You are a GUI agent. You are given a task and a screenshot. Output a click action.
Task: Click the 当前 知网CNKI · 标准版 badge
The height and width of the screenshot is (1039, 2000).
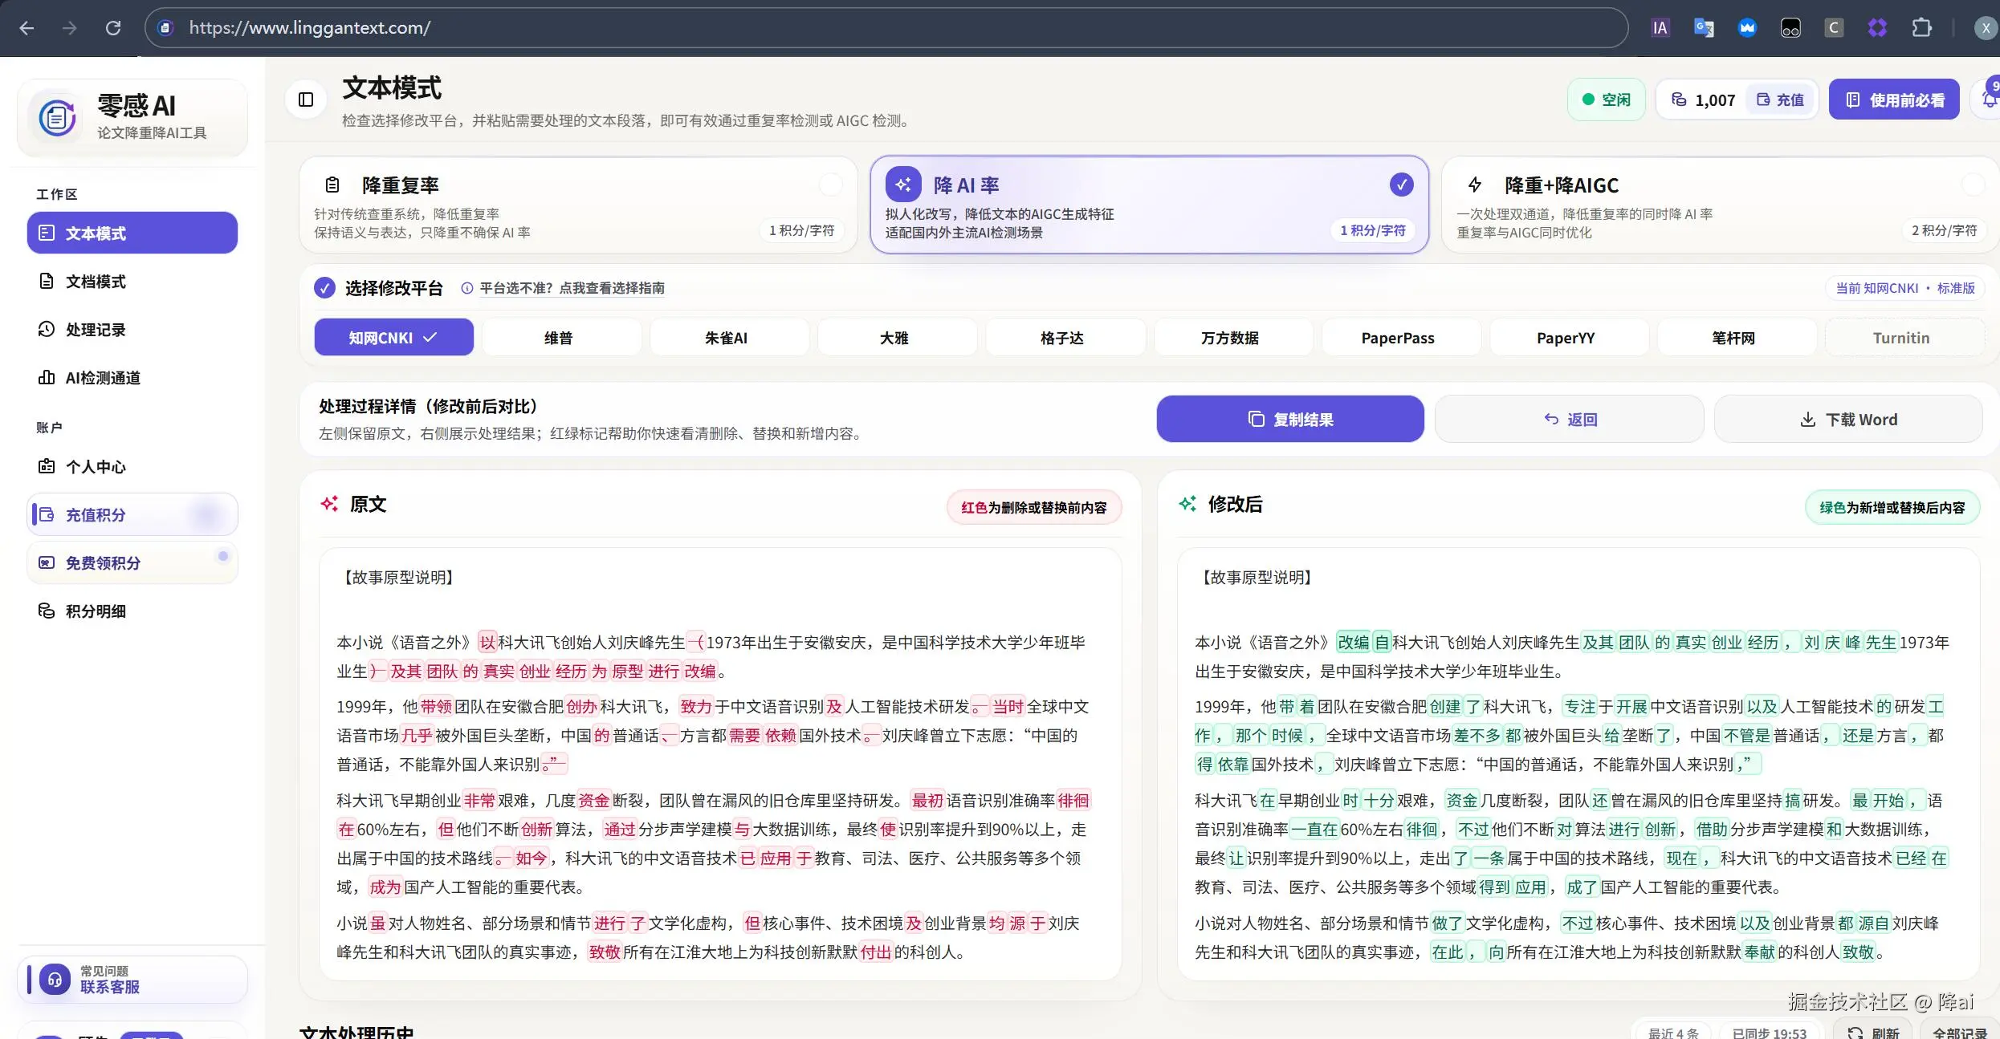point(1904,288)
